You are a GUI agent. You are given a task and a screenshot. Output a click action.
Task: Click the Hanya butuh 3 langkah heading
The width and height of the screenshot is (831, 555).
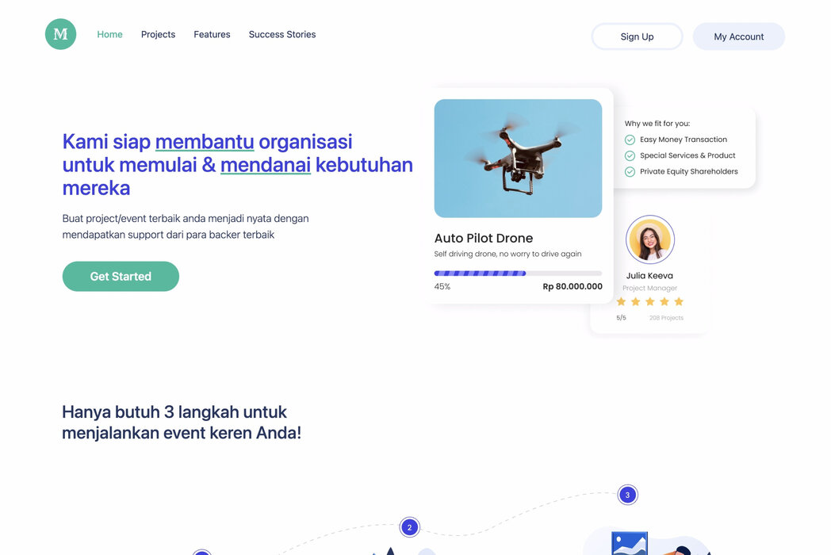[x=182, y=423]
